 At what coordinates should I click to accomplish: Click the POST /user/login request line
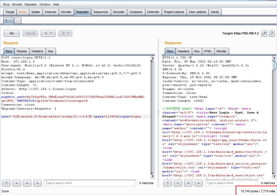click(x=26, y=57)
